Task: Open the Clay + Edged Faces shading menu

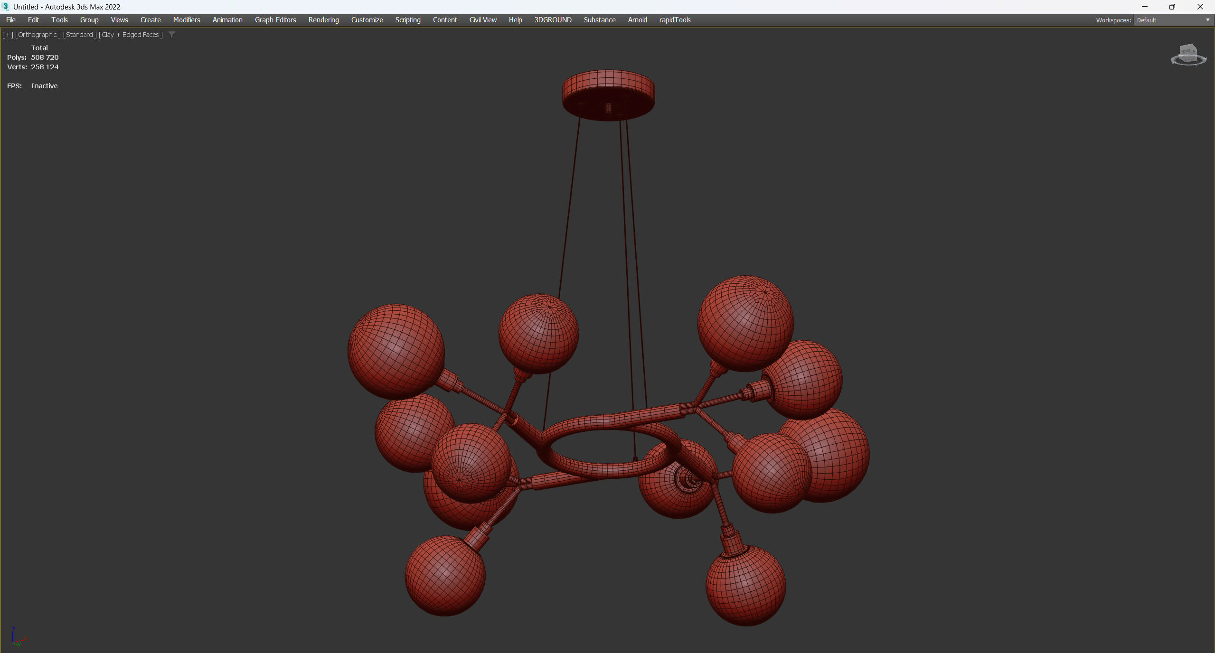Action: pyautogui.click(x=131, y=35)
